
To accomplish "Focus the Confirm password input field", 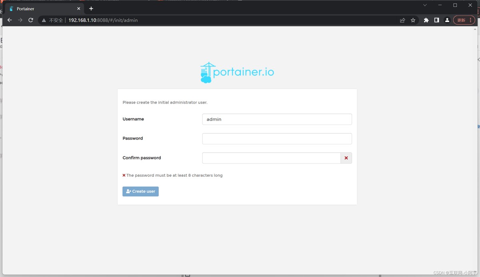I will point(272,158).
